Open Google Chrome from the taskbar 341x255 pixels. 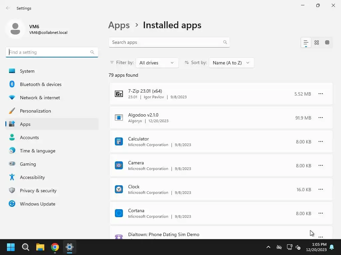pos(55,247)
